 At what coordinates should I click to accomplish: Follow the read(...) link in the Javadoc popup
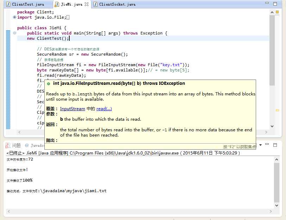[x=104, y=109]
